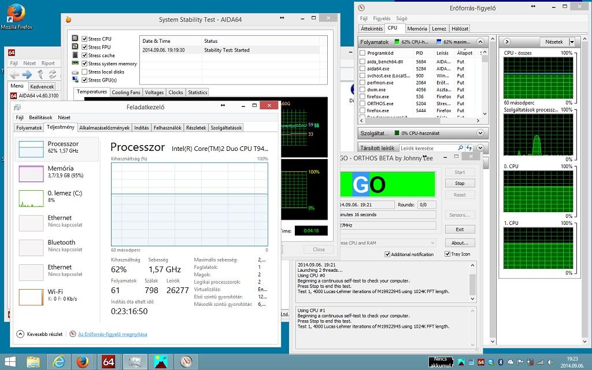Enable Stress local disks checkbox
Viewport: 592px width, 370px height.
click(84, 72)
